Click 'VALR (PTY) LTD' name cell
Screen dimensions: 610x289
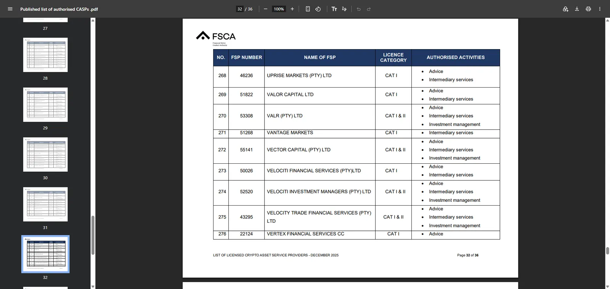319,117
